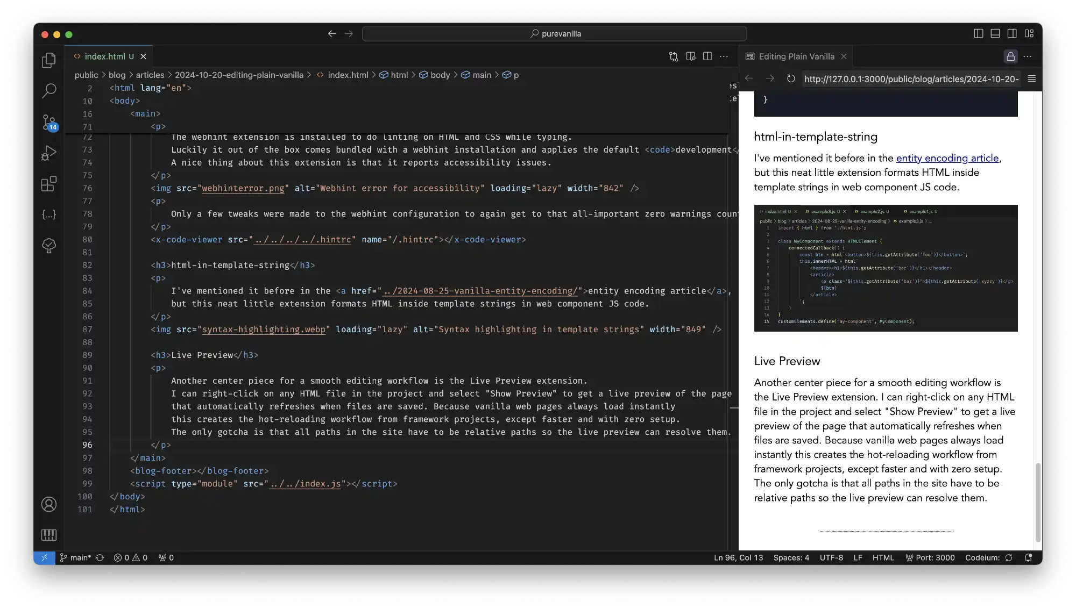Click the 'public' breadcrumb
Screen dimensions: 1076x609
click(x=86, y=75)
